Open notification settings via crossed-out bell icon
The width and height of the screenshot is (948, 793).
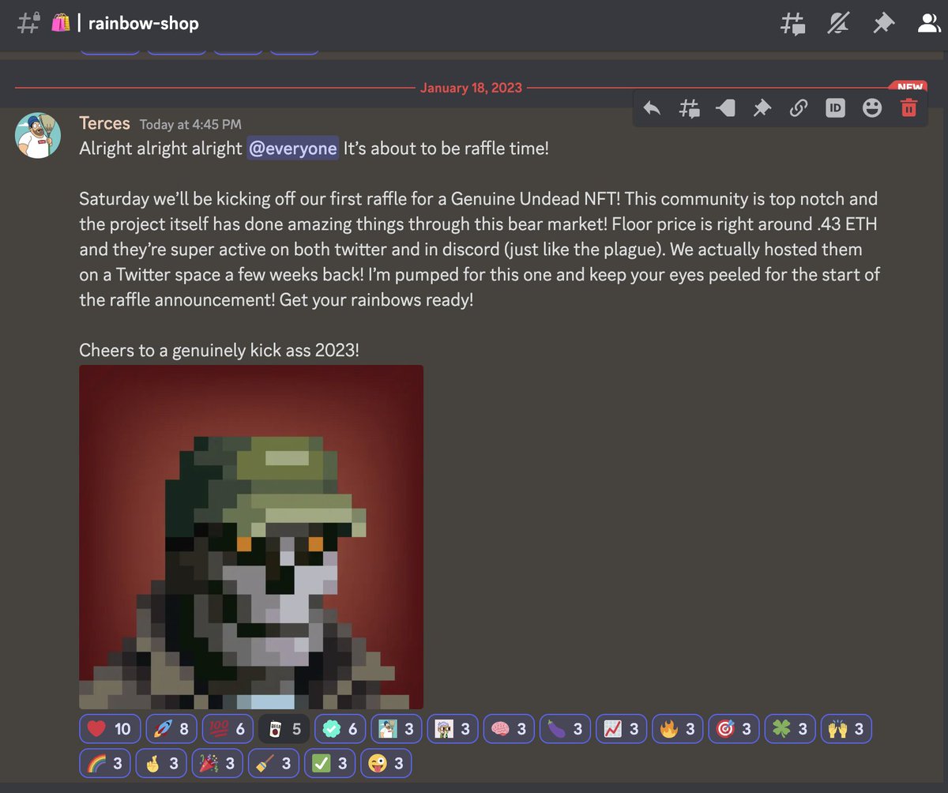click(x=838, y=24)
